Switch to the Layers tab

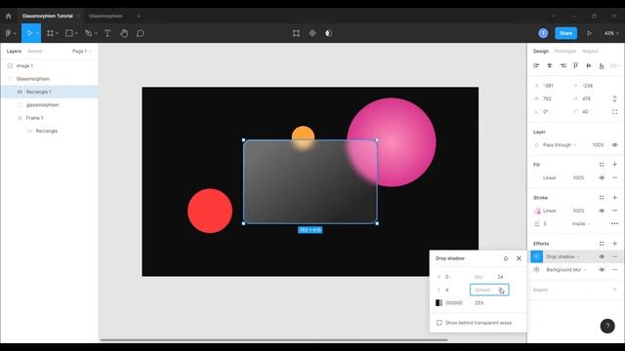tap(14, 52)
